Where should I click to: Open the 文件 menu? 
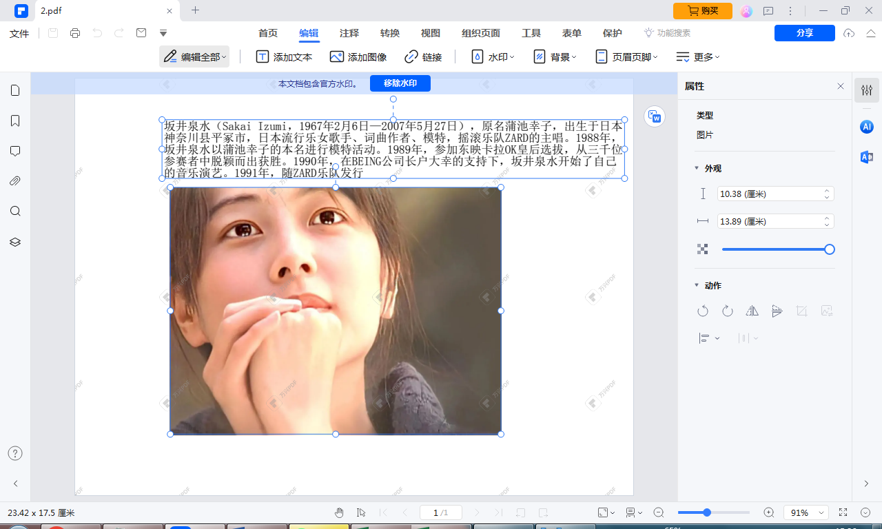(19, 32)
